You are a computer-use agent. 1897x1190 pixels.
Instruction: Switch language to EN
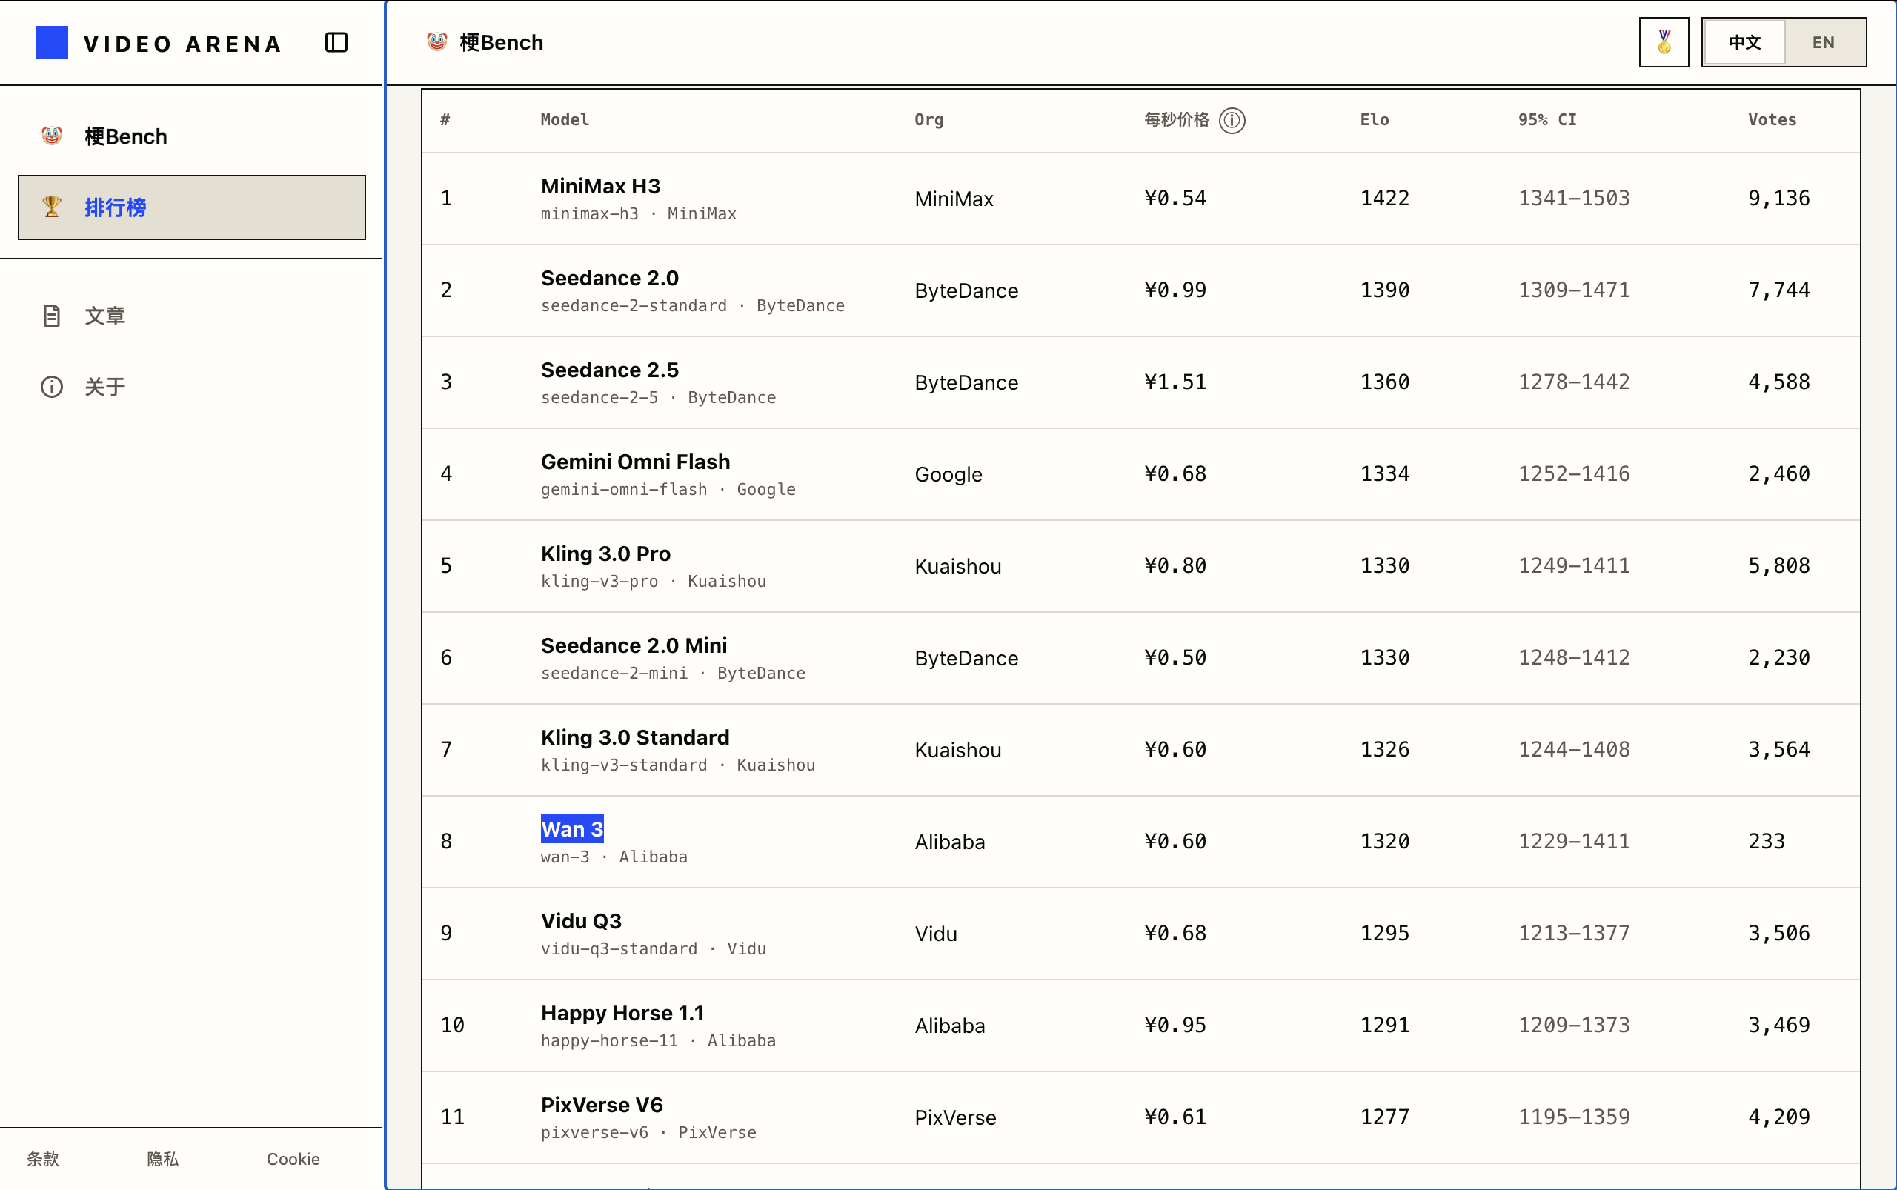click(x=1823, y=42)
